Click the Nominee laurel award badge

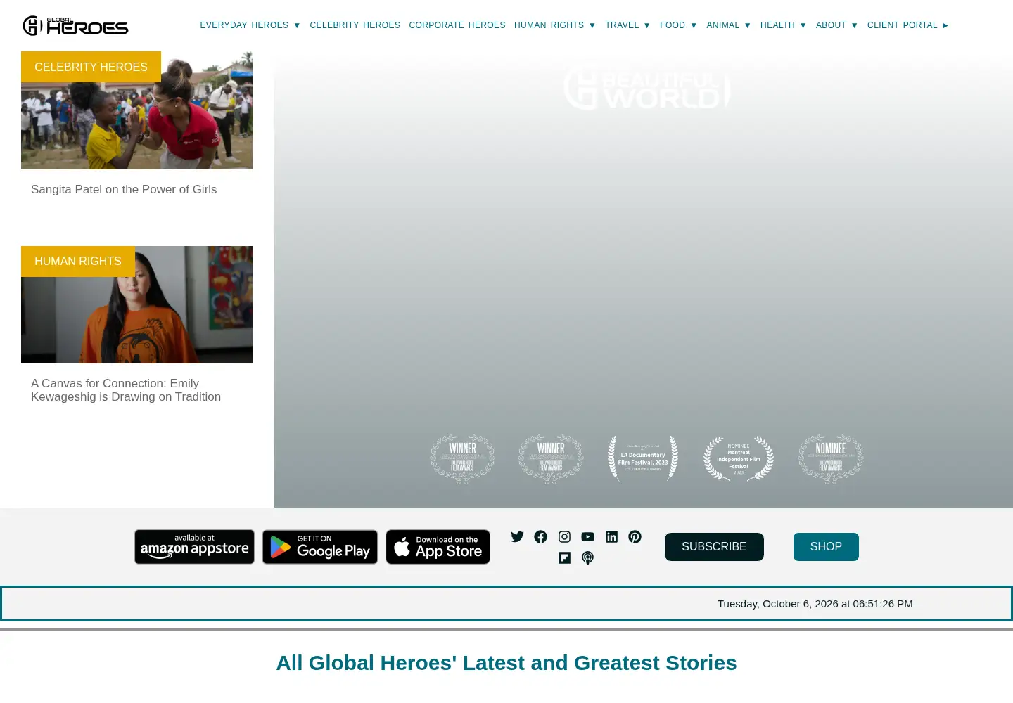[831, 459]
